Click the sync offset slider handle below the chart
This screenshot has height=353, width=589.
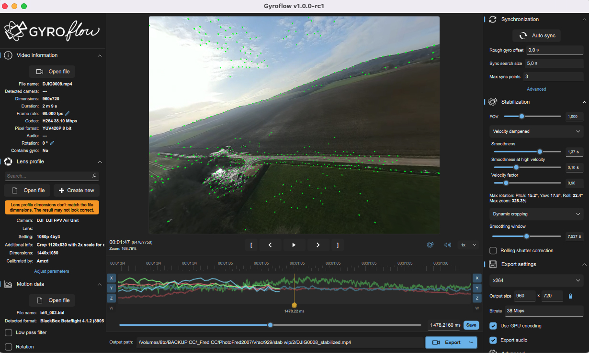(270, 325)
